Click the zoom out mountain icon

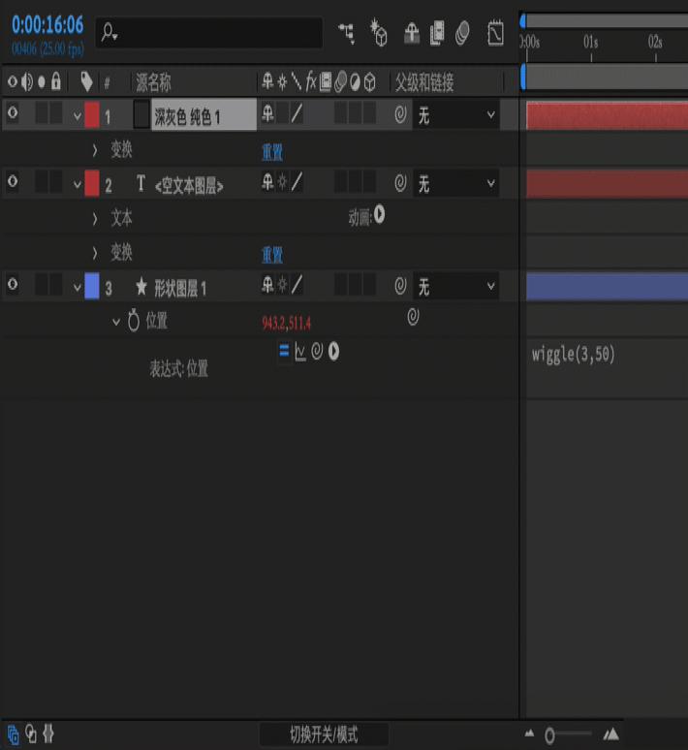529,733
